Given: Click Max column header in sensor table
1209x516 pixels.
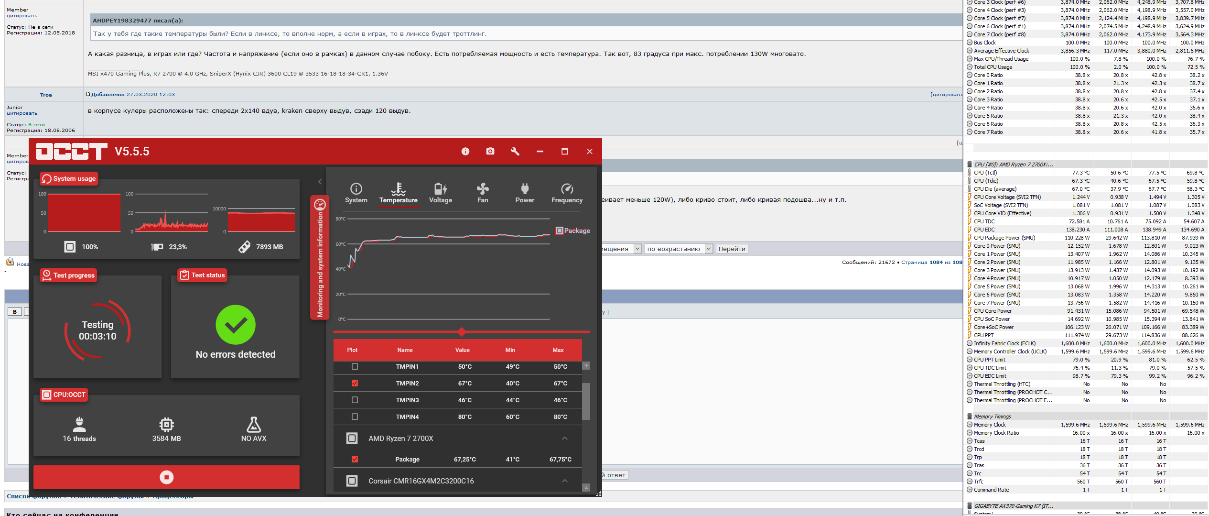Looking at the screenshot, I should click(x=558, y=350).
